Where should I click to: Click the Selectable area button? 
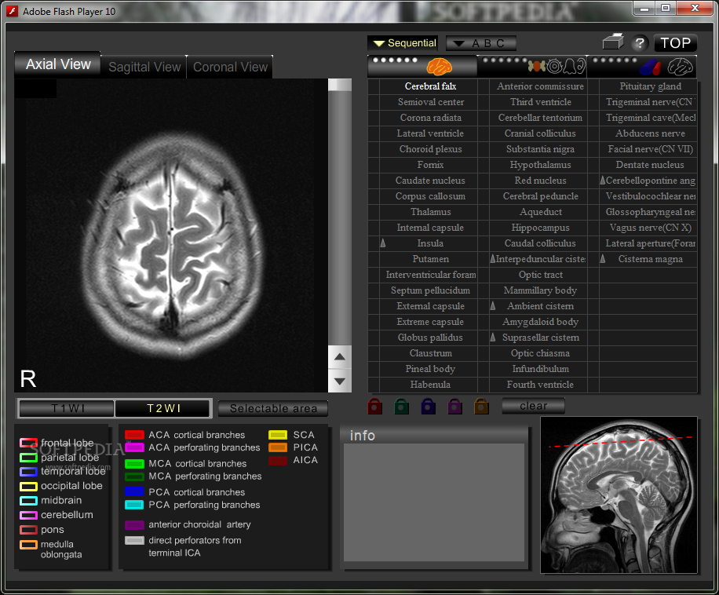coord(273,408)
